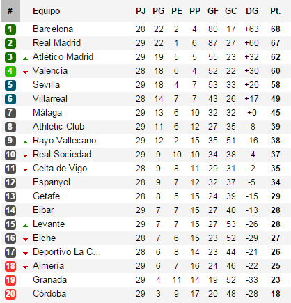Select the Rayo Vallecano team name

click(65, 141)
